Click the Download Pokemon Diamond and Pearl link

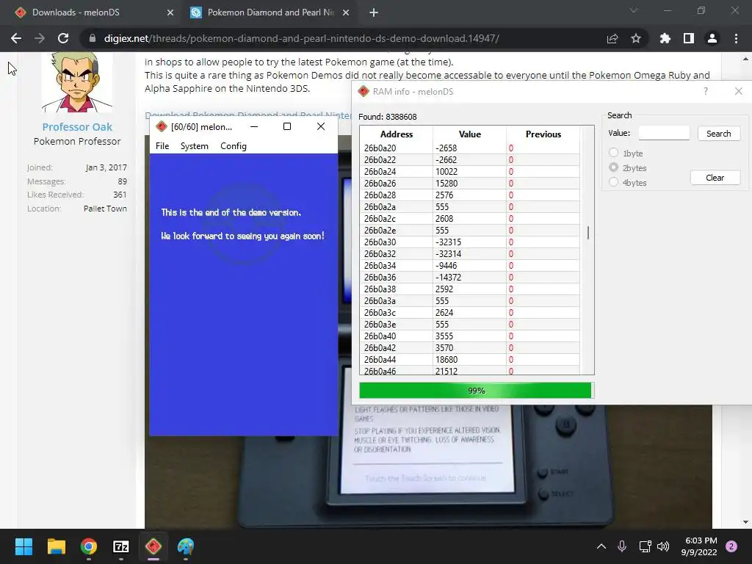tap(248, 115)
